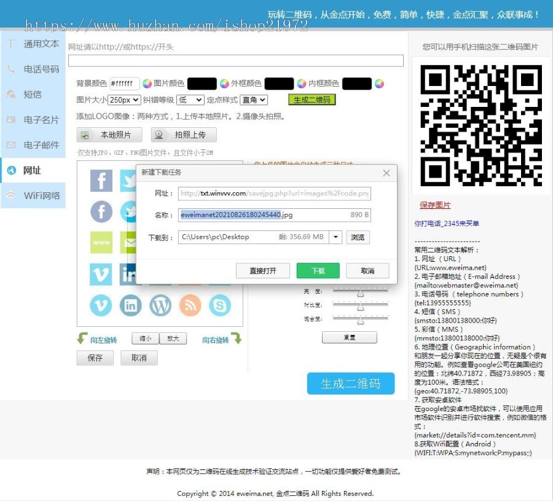Click the 重置 reset button
Screen dimensions: 553x502
pos(349,337)
